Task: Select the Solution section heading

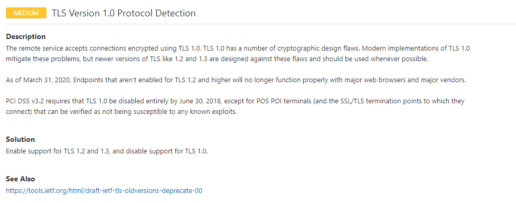Action: [21, 139]
